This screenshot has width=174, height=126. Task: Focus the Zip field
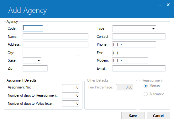point(35,68)
